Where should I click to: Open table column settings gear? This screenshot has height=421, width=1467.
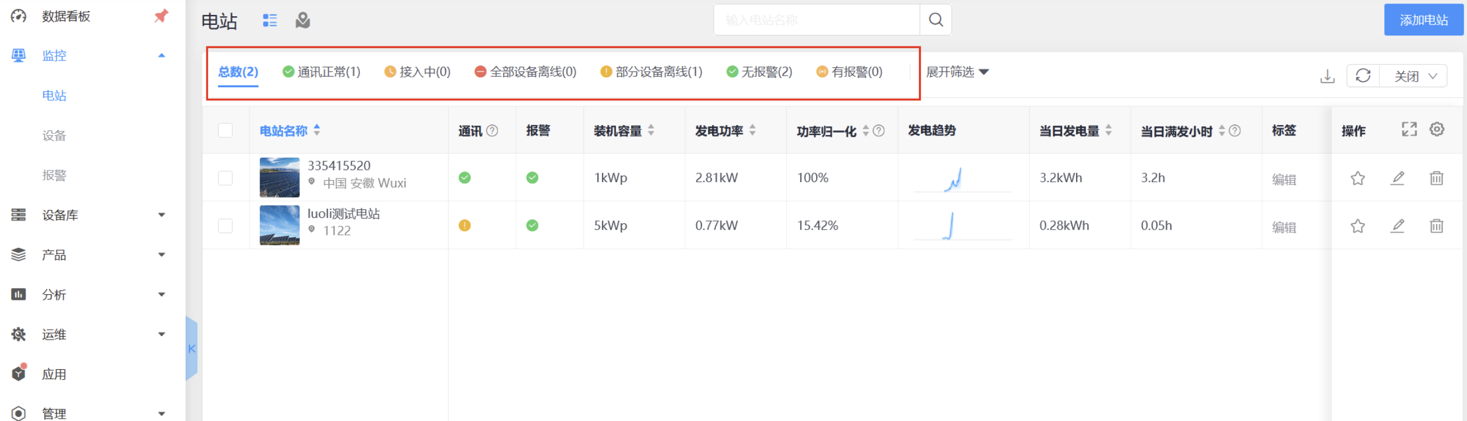point(1437,129)
